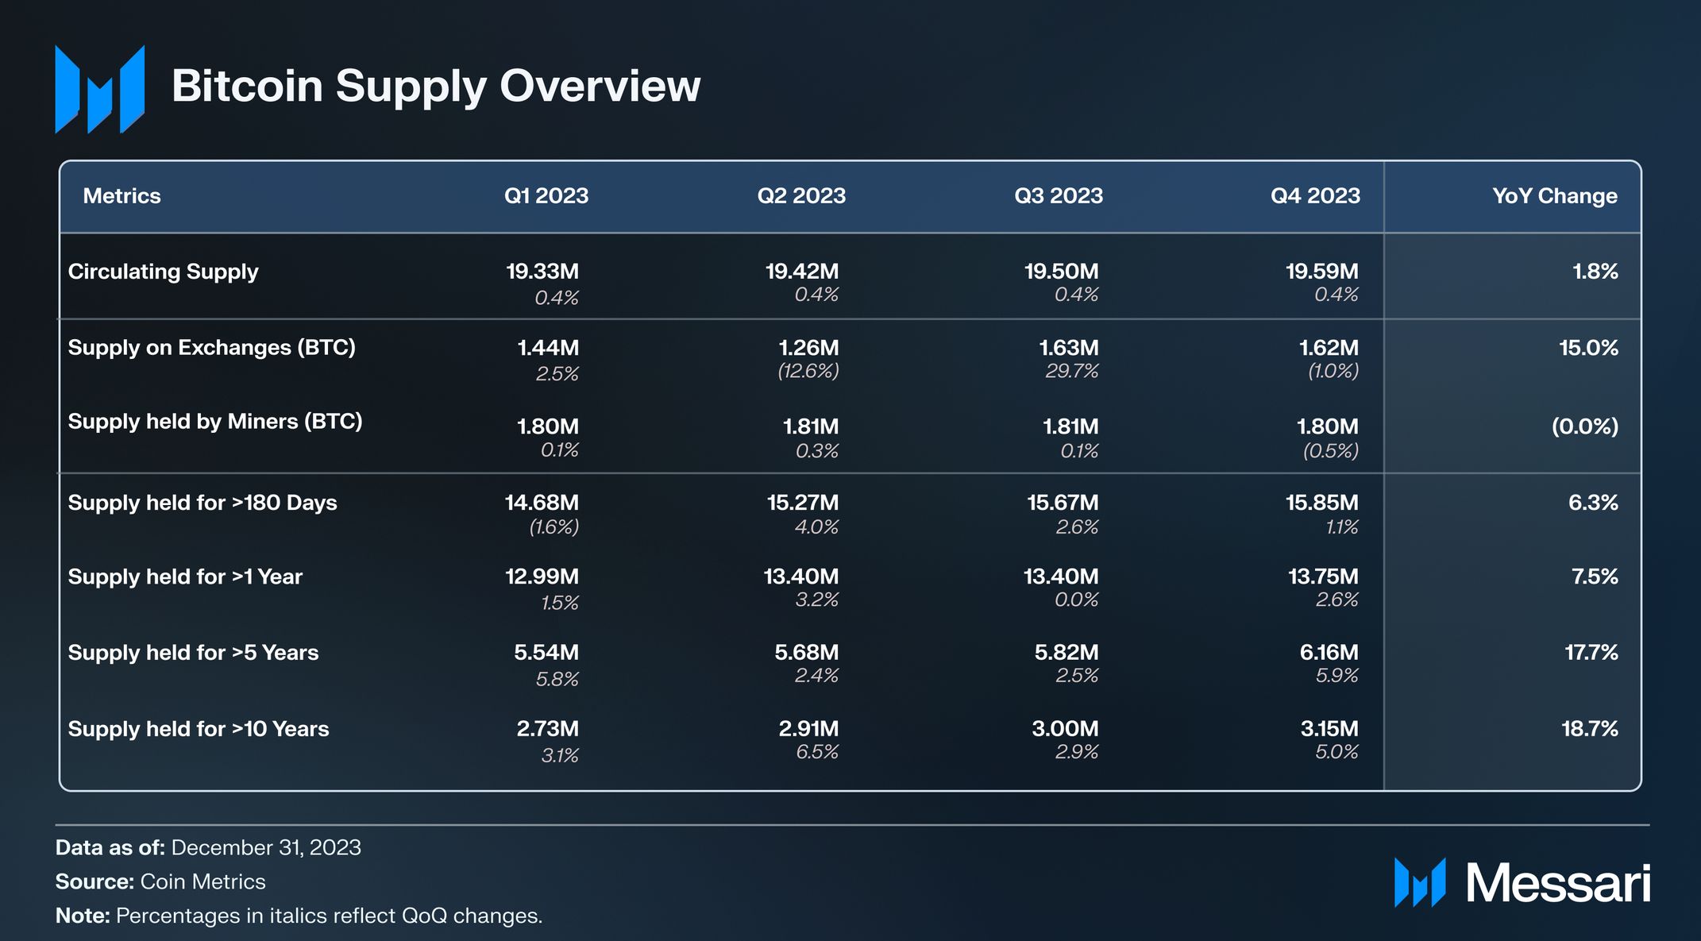This screenshot has height=941, width=1701.
Task: Click the 2.73M Q1 value
Action: tap(548, 729)
